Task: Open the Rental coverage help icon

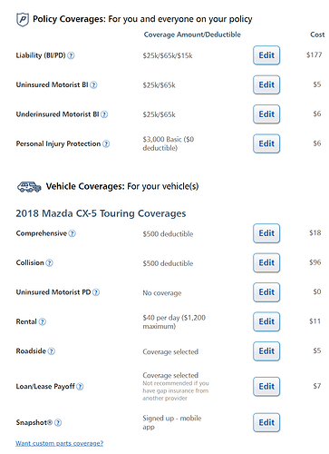Action: [43, 321]
